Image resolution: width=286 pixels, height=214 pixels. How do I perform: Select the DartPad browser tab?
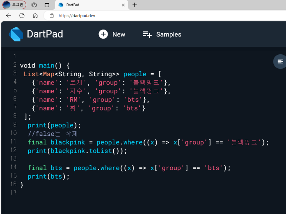click(91, 5)
